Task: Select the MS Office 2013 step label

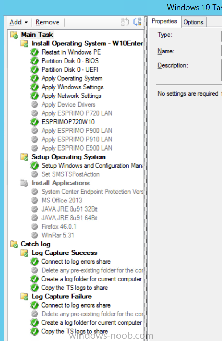Action: pos(62,200)
